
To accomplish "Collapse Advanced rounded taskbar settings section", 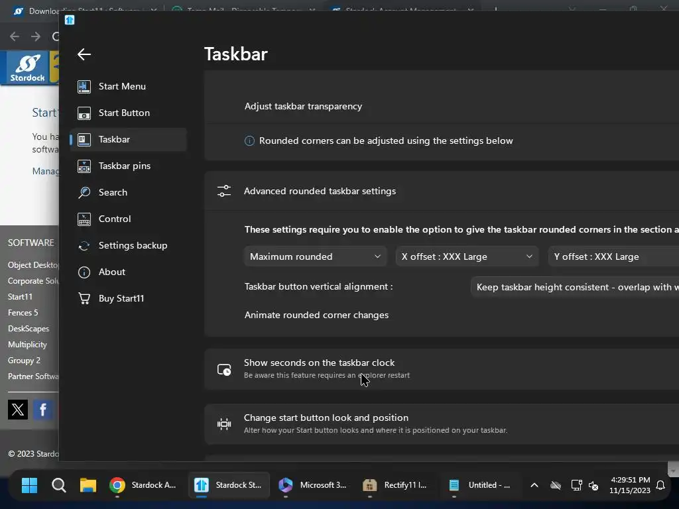I will click(442, 191).
